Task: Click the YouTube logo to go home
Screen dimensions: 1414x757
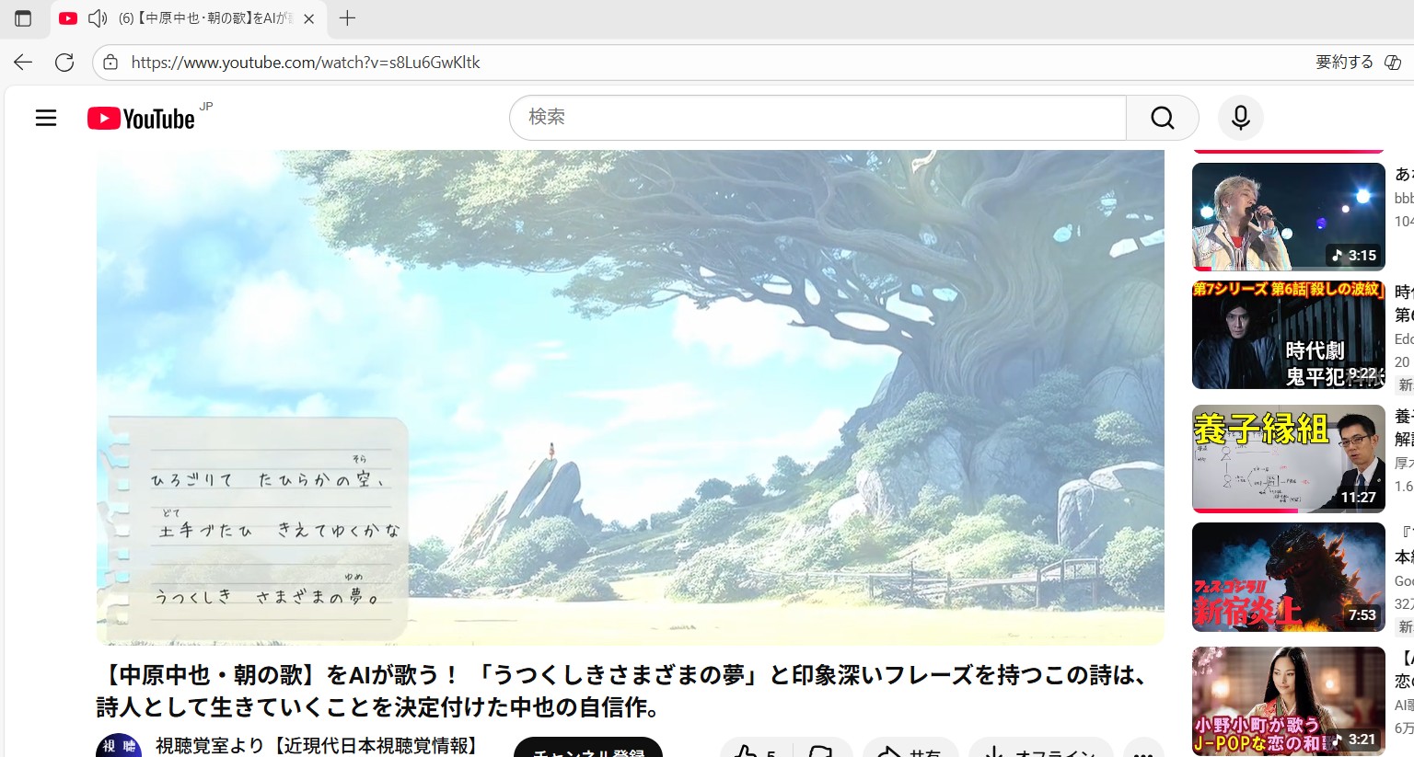Action: pyautogui.click(x=141, y=119)
